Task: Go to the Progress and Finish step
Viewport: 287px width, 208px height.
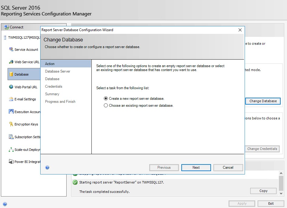Action: [60, 102]
